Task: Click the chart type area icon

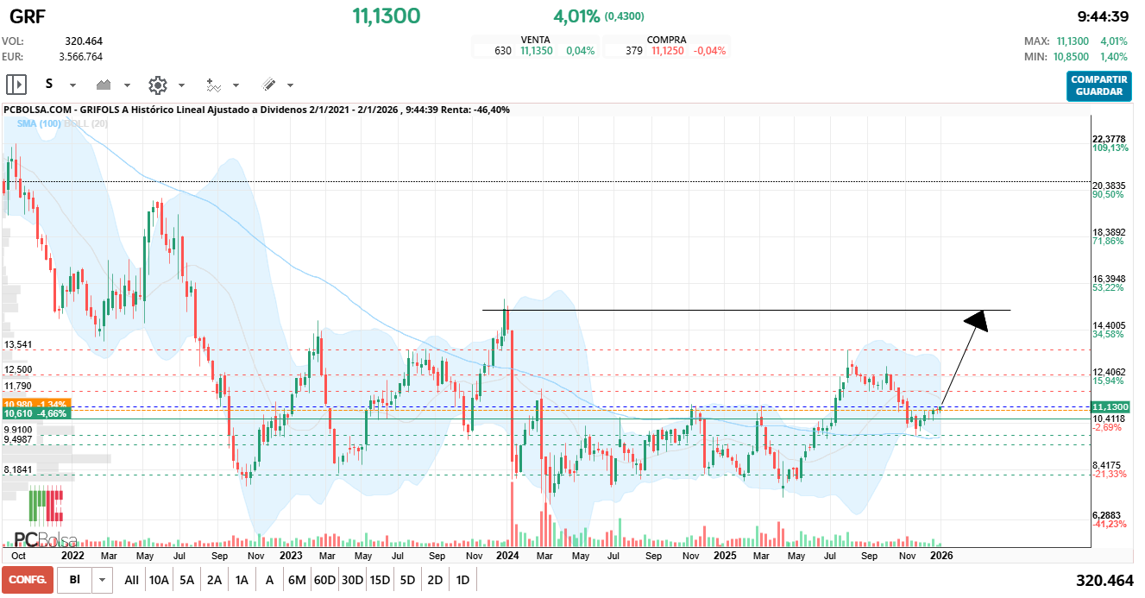Action: 104,85
